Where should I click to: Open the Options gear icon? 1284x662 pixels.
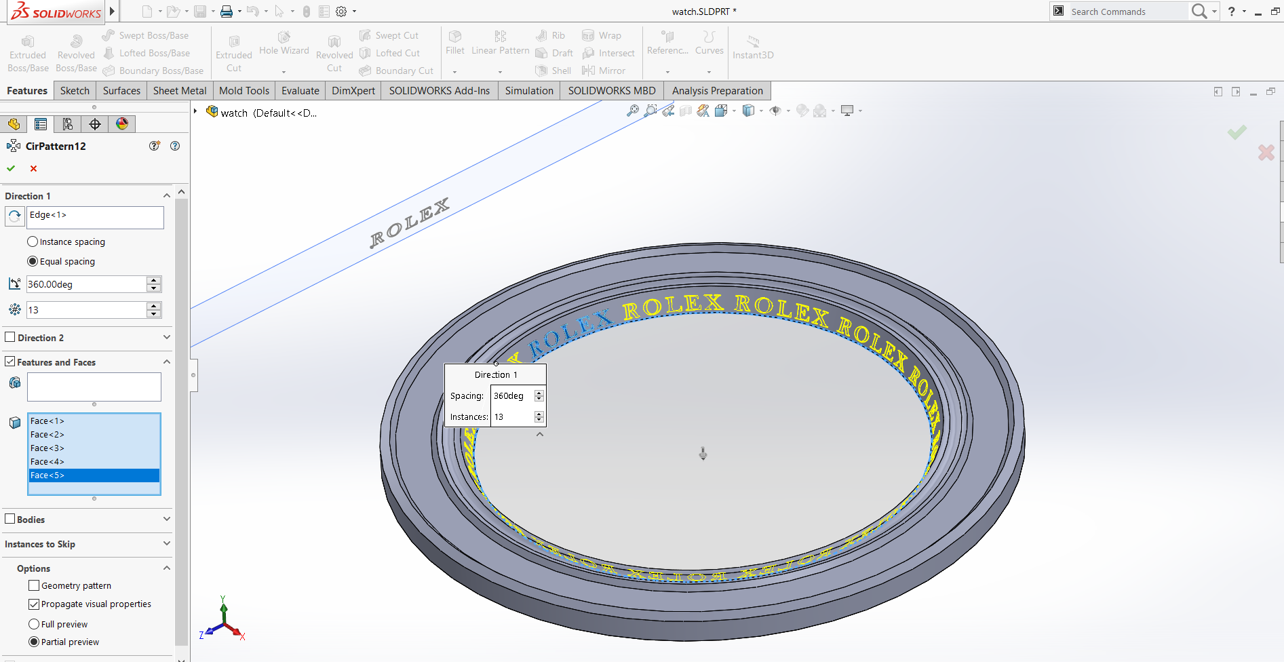[341, 12]
